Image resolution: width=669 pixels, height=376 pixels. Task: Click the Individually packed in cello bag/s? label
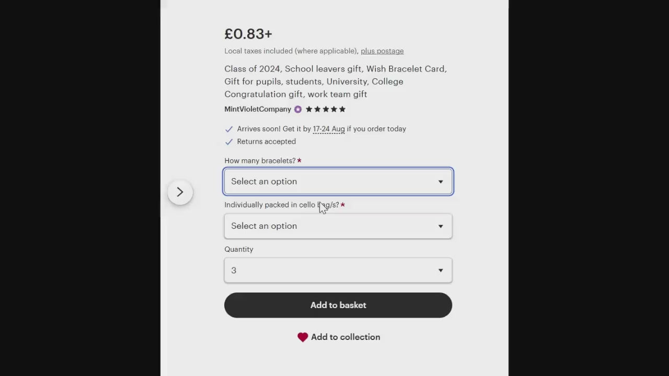(x=281, y=205)
